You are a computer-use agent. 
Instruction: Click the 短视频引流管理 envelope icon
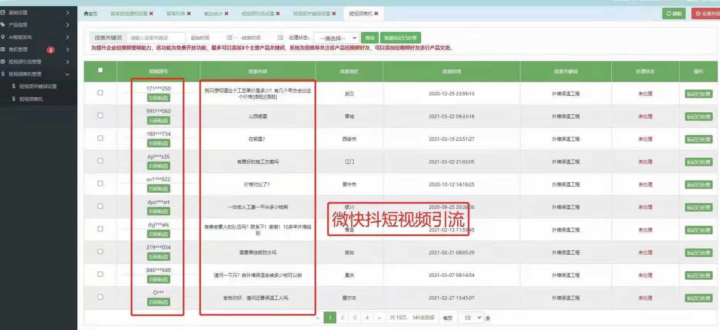3,62
